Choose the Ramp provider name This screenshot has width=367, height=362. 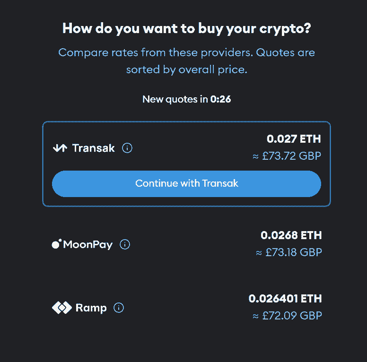point(91,308)
